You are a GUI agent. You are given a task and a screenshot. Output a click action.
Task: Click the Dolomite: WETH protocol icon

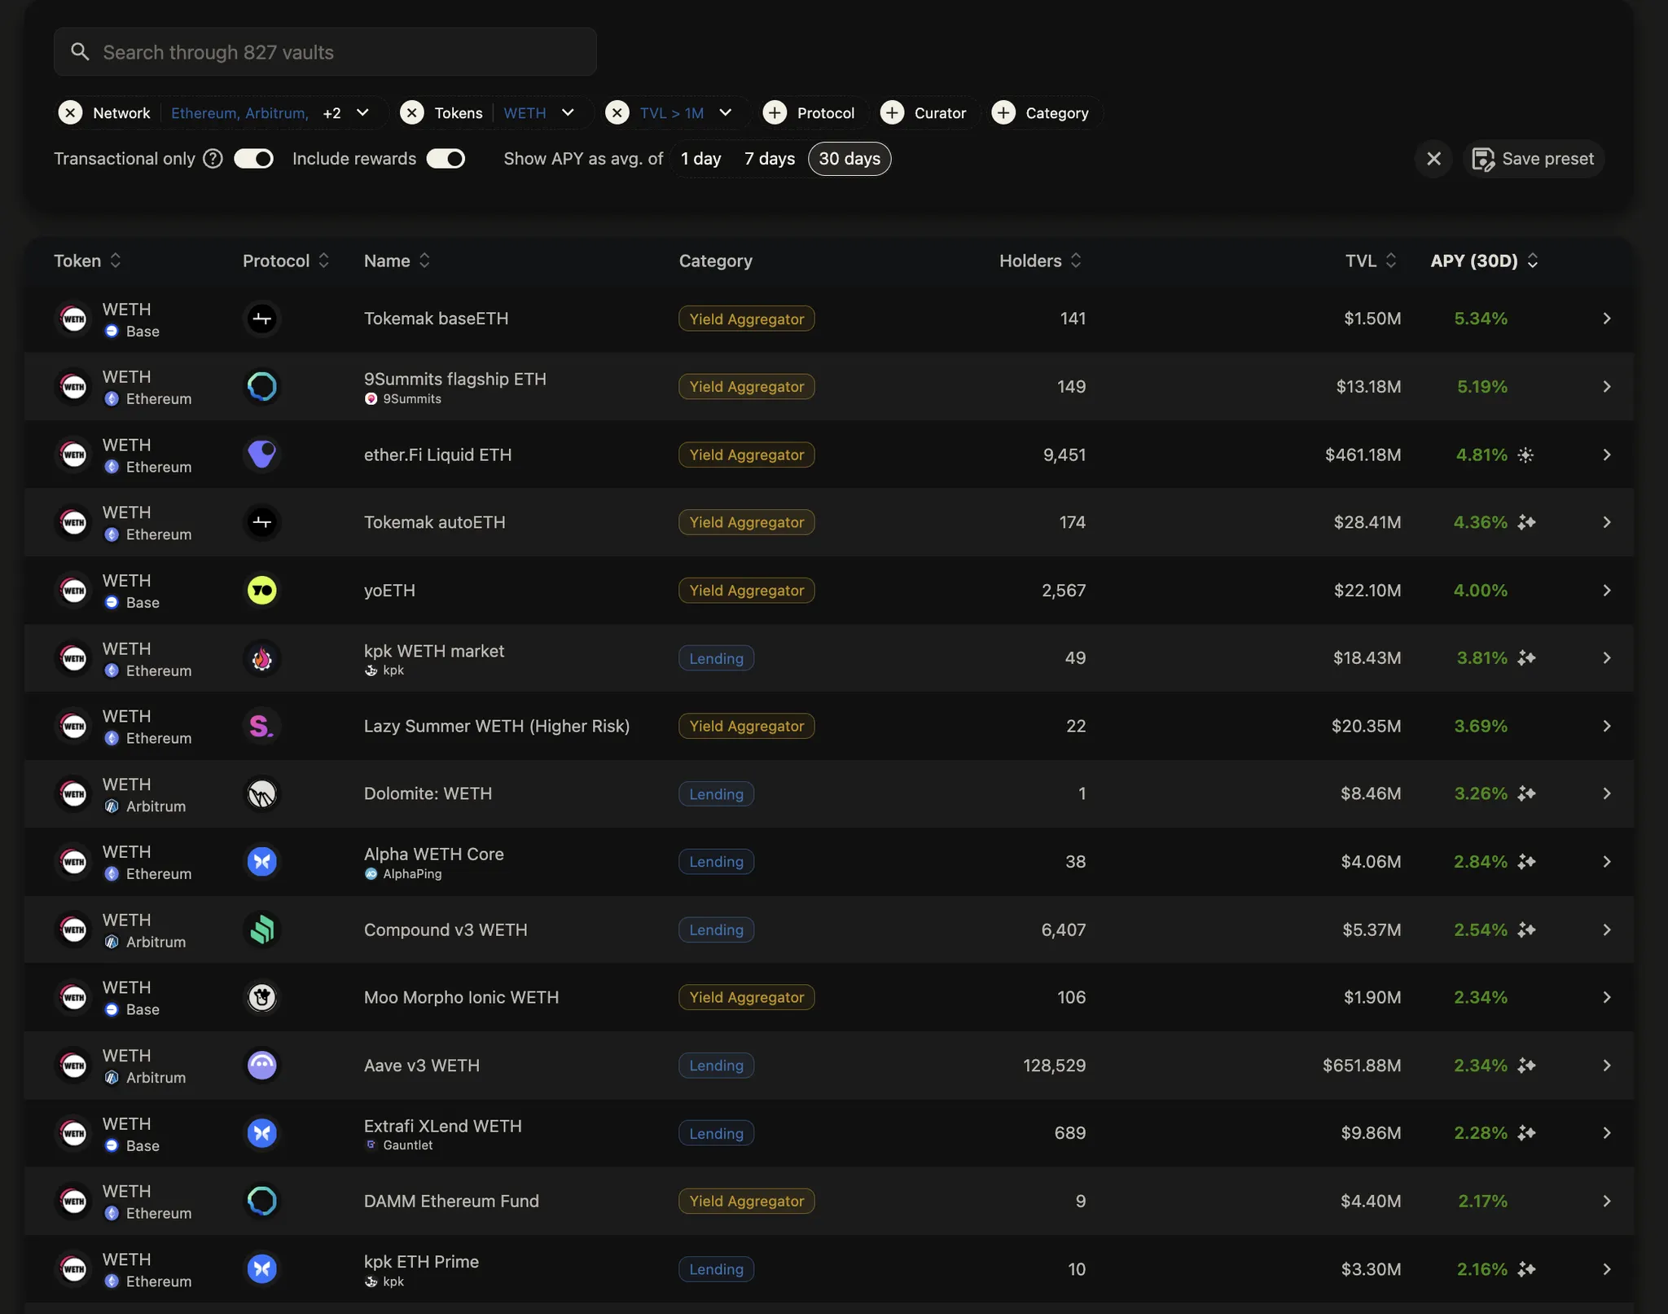[261, 793]
